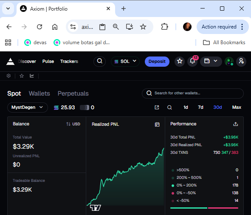Click the star icon in sub-toolbar

[22, 76]
